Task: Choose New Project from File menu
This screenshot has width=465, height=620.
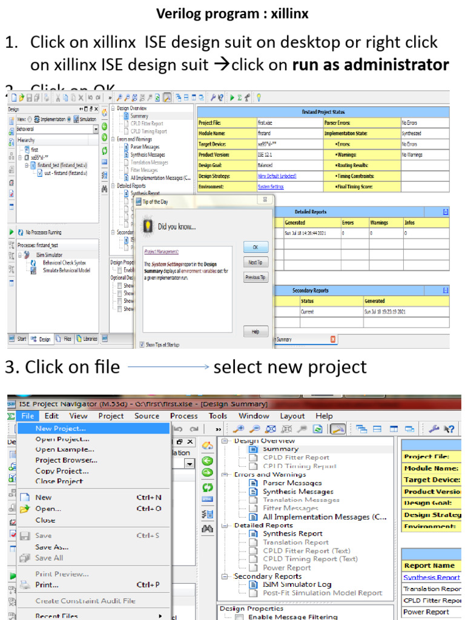Action: pyautogui.click(x=61, y=427)
